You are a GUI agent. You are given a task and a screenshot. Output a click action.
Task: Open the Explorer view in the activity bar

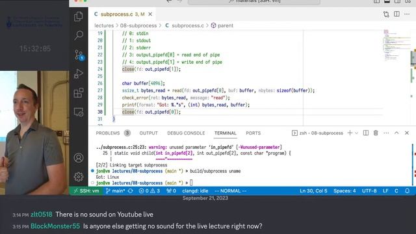tap(79, 17)
